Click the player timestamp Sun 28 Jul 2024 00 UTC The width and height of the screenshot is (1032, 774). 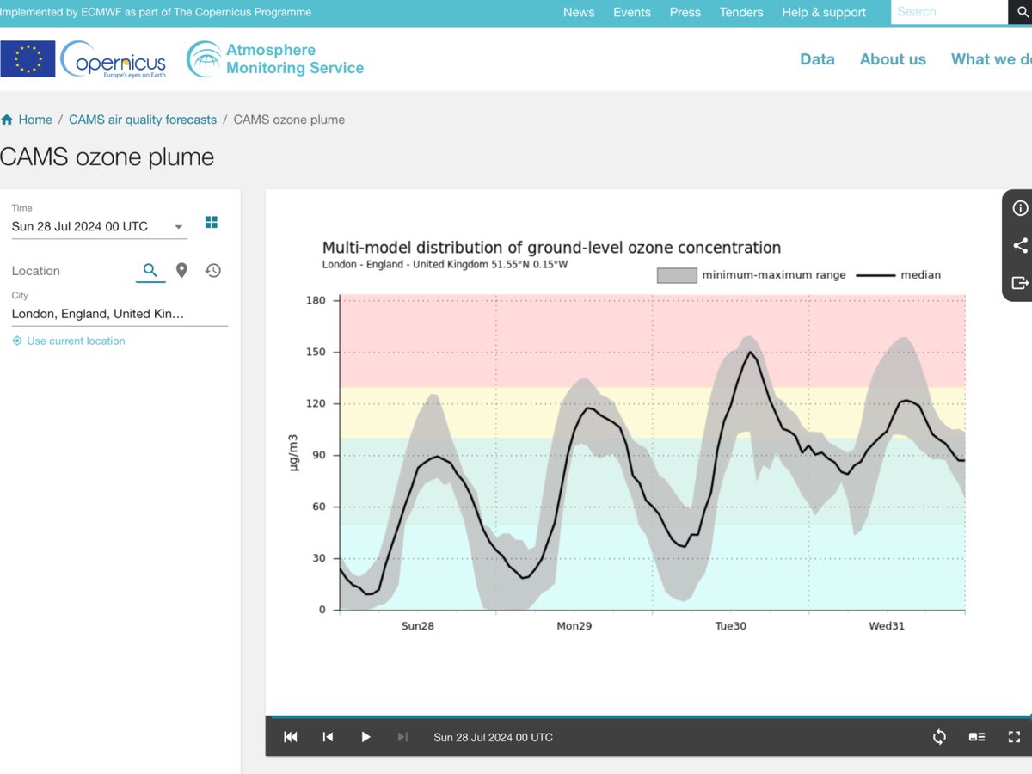point(493,738)
